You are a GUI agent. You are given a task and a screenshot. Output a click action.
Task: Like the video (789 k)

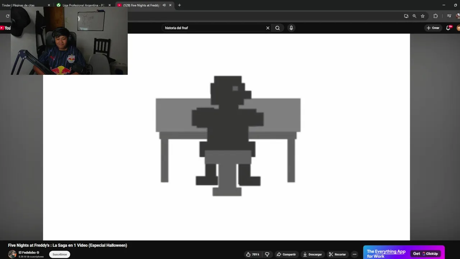253,254
